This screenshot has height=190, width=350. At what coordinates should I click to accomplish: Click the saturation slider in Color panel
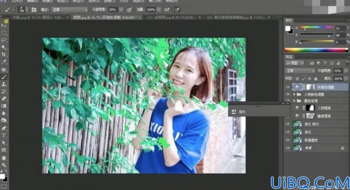tap(317, 34)
